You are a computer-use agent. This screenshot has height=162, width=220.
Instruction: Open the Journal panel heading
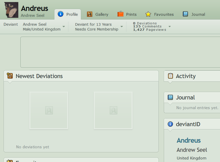tap(185, 97)
